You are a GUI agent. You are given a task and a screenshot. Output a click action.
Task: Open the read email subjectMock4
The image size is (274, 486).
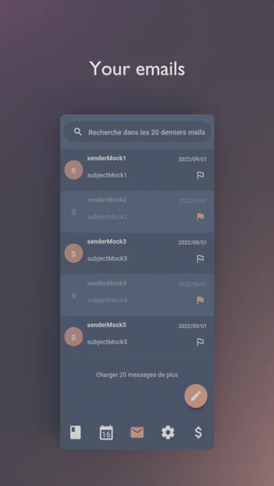click(137, 295)
